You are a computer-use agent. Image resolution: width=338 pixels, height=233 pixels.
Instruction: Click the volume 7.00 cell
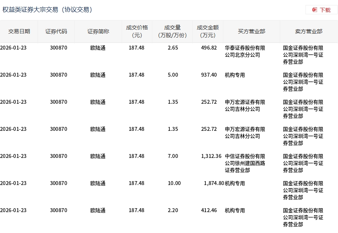click(x=173, y=156)
